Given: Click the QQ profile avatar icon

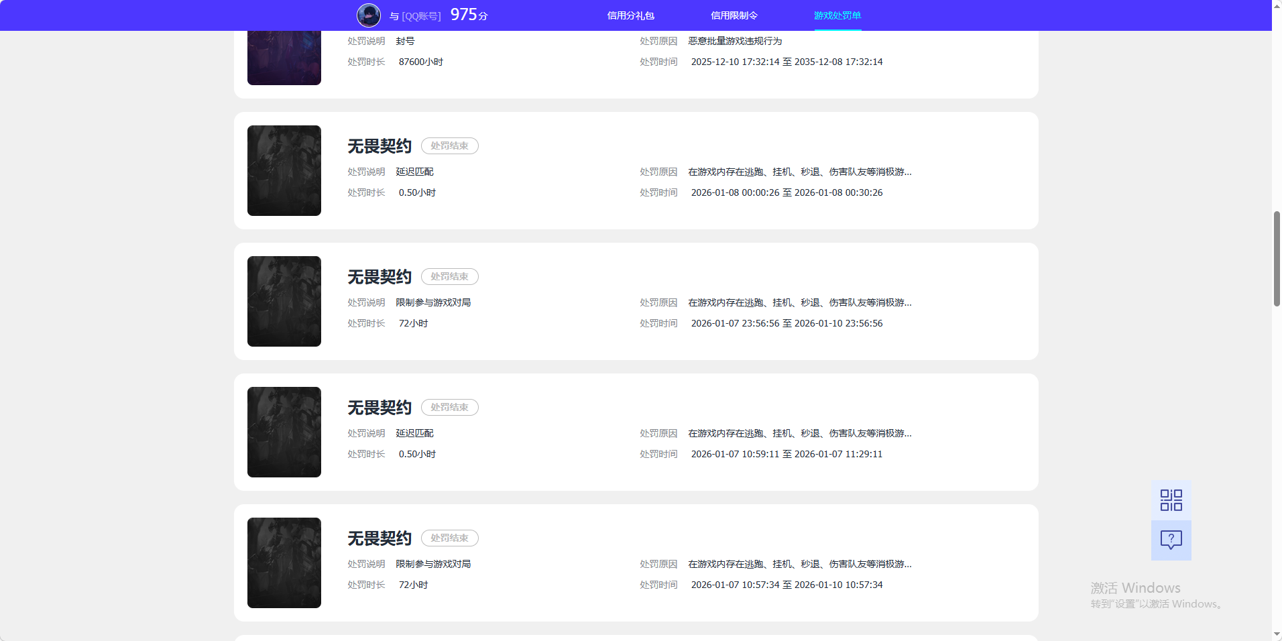Looking at the screenshot, I should click(368, 15).
